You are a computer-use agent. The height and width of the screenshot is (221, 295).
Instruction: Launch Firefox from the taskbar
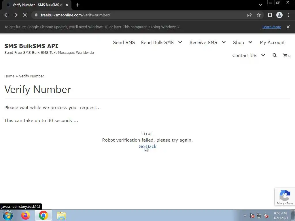pyautogui.click(x=25, y=215)
